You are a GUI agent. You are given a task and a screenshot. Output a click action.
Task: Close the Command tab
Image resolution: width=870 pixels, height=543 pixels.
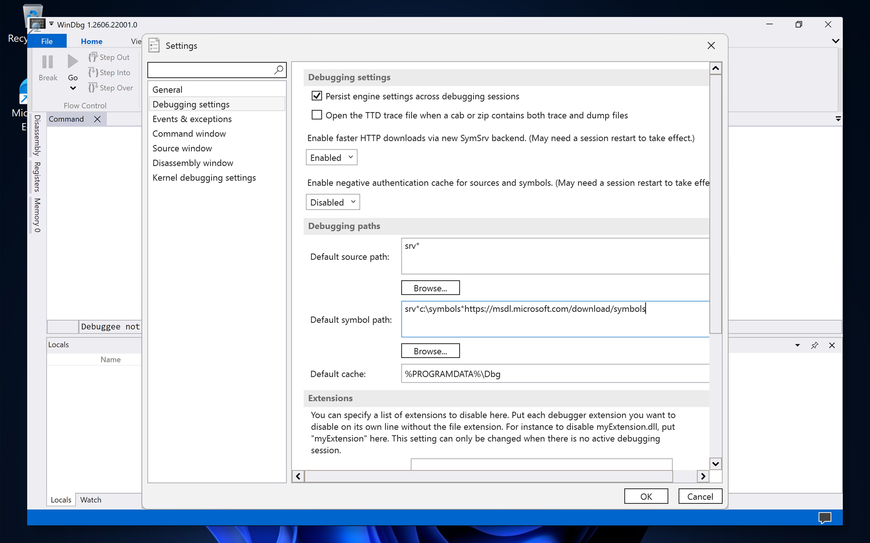(97, 119)
